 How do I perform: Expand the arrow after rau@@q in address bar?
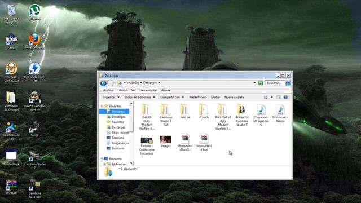coord(141,83)
